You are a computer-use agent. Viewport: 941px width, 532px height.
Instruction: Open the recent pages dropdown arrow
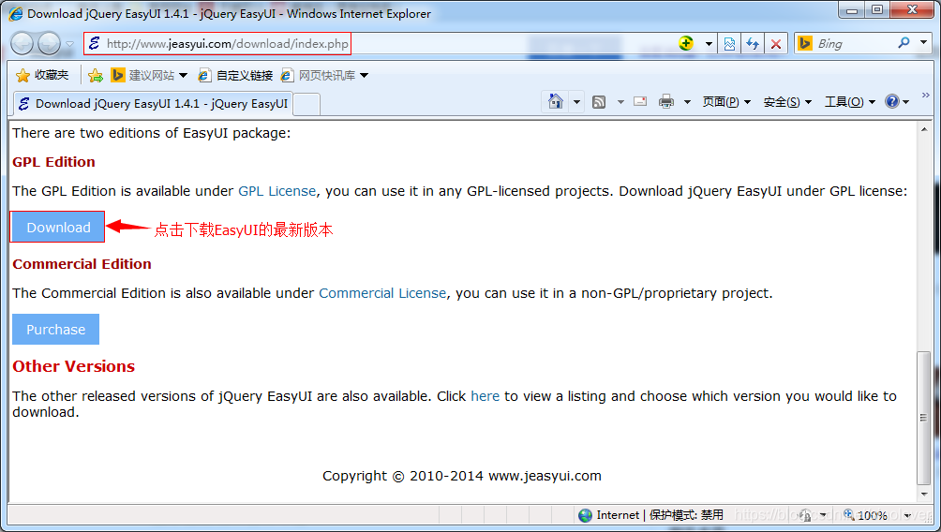point(69,44)
